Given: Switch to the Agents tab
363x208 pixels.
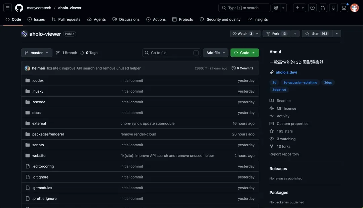Looking at the screenshot, I should (96, 19).
